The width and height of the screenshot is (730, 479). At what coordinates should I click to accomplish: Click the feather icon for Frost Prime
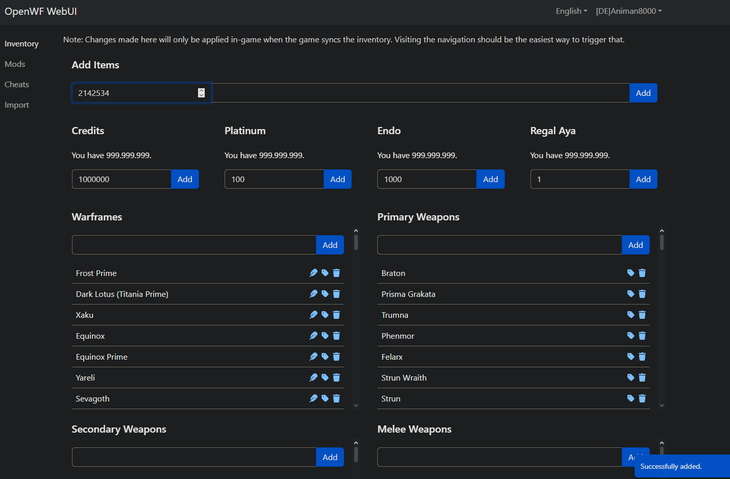click(x=313, y=273)
